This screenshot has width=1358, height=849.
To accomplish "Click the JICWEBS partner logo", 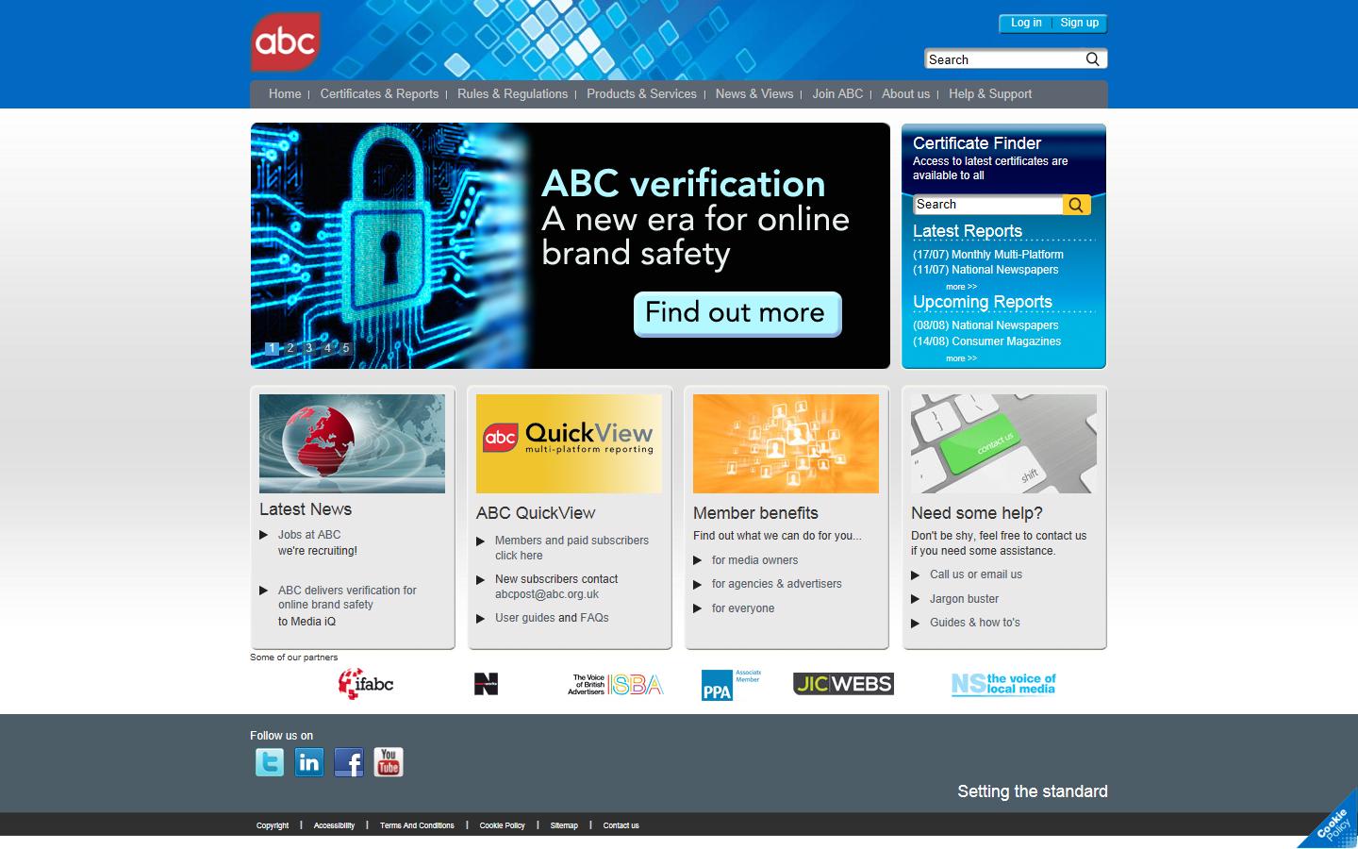I will click(843, 684).
